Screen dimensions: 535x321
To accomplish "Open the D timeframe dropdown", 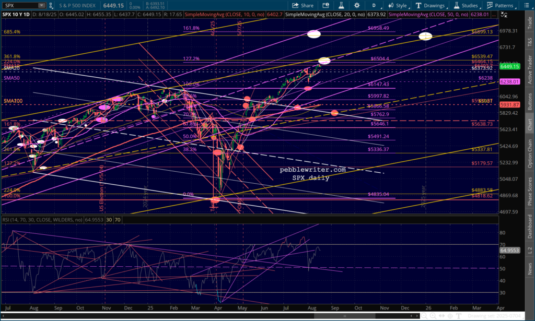I will pyautogui.click(x=374, y=5).
